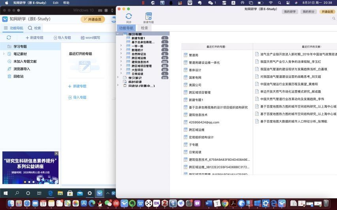Click the search magnifier icon in Mac window
The height and width of the screenshot is (210, 337).
333,19
